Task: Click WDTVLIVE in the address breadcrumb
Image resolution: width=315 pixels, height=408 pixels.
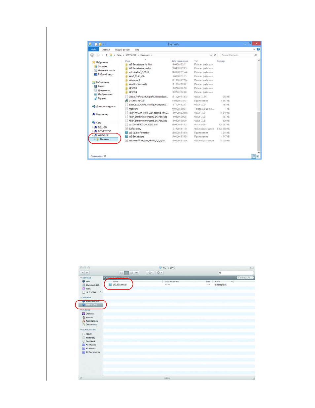Action: click(x=131, y=55)
